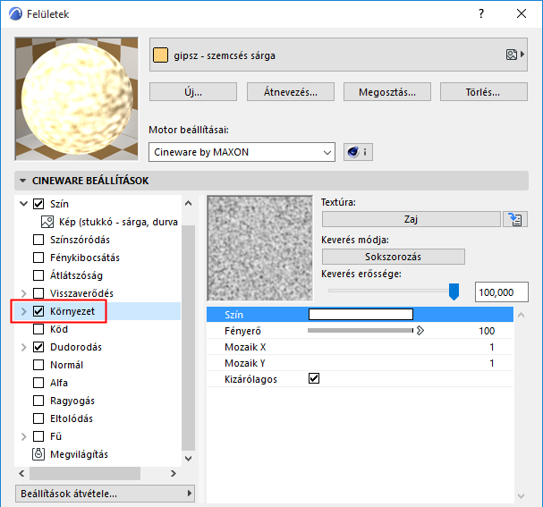
Task: Uncheck the Kizárólagos checkbox
Action: point(314,378)
